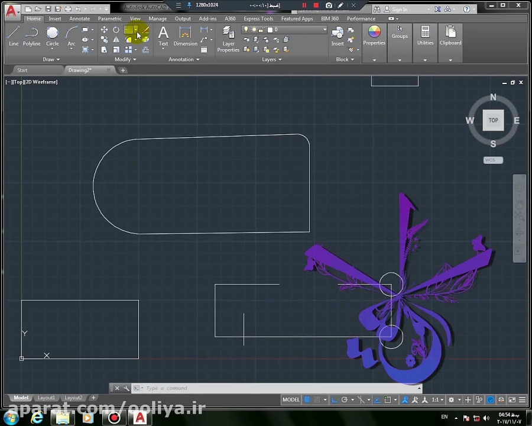Pick the Polyline tool in Draw panel
The width and height of the screenshot is (532, 426).
(x=31, y=35)
